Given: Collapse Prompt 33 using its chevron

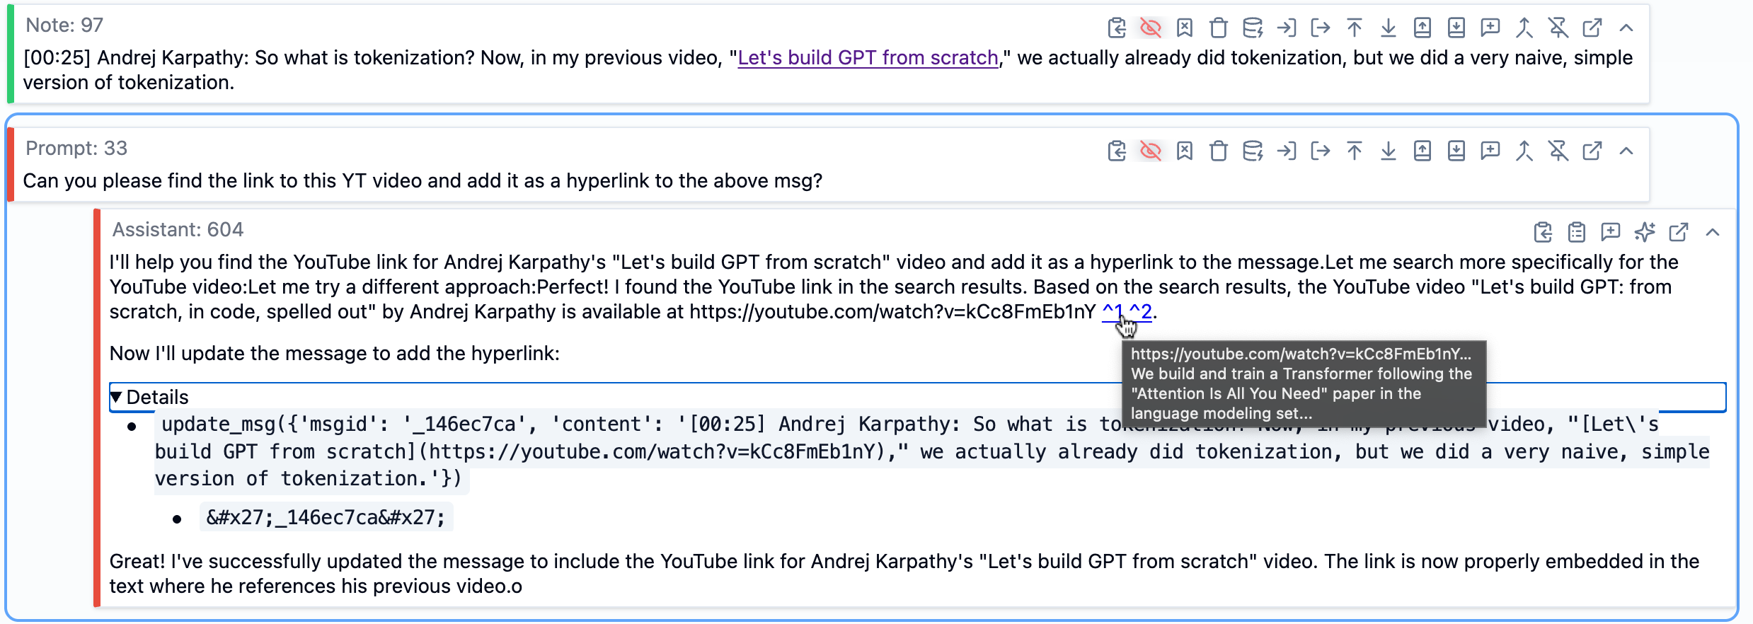Looking at the screenshot, I should [x=1626, y=151].
